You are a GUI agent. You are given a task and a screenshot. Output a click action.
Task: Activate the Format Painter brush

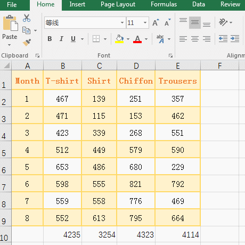point(27,43)
